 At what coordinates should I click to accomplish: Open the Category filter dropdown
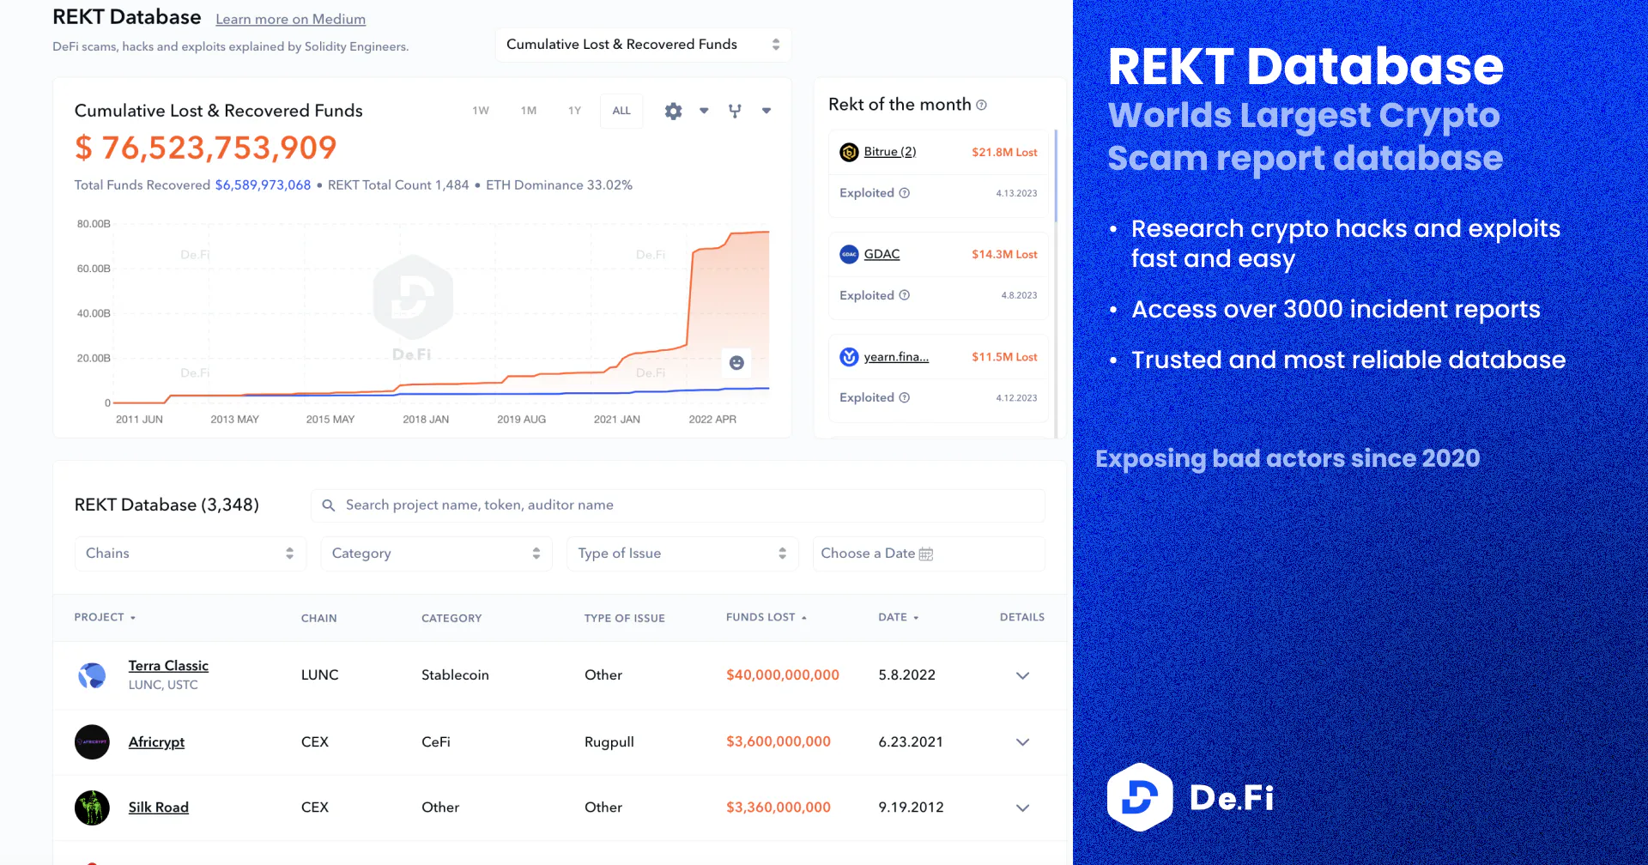point(436,553)
